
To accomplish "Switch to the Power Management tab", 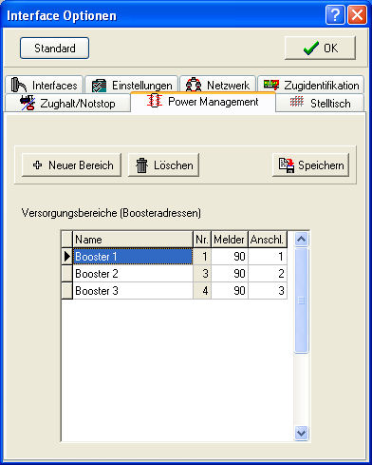I will pyautogui.click(x=203, y=102).
